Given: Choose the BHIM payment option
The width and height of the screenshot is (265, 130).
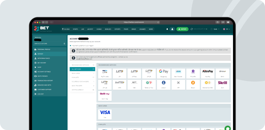Looking at the screenshot, I should tap(223, 73).
